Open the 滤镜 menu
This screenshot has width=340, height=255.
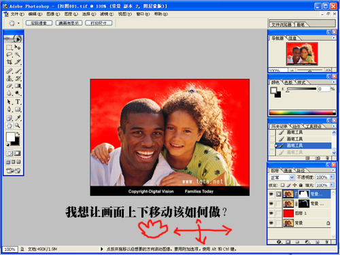point(107,14)
